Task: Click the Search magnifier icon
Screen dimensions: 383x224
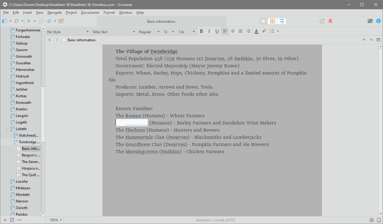Action: click(x=17, y=21)
